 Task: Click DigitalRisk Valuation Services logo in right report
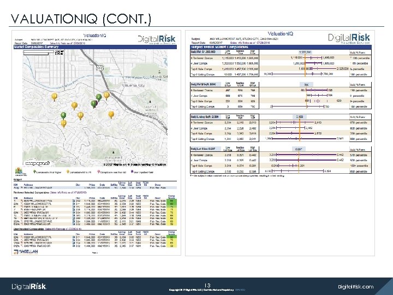coord(349,38)
